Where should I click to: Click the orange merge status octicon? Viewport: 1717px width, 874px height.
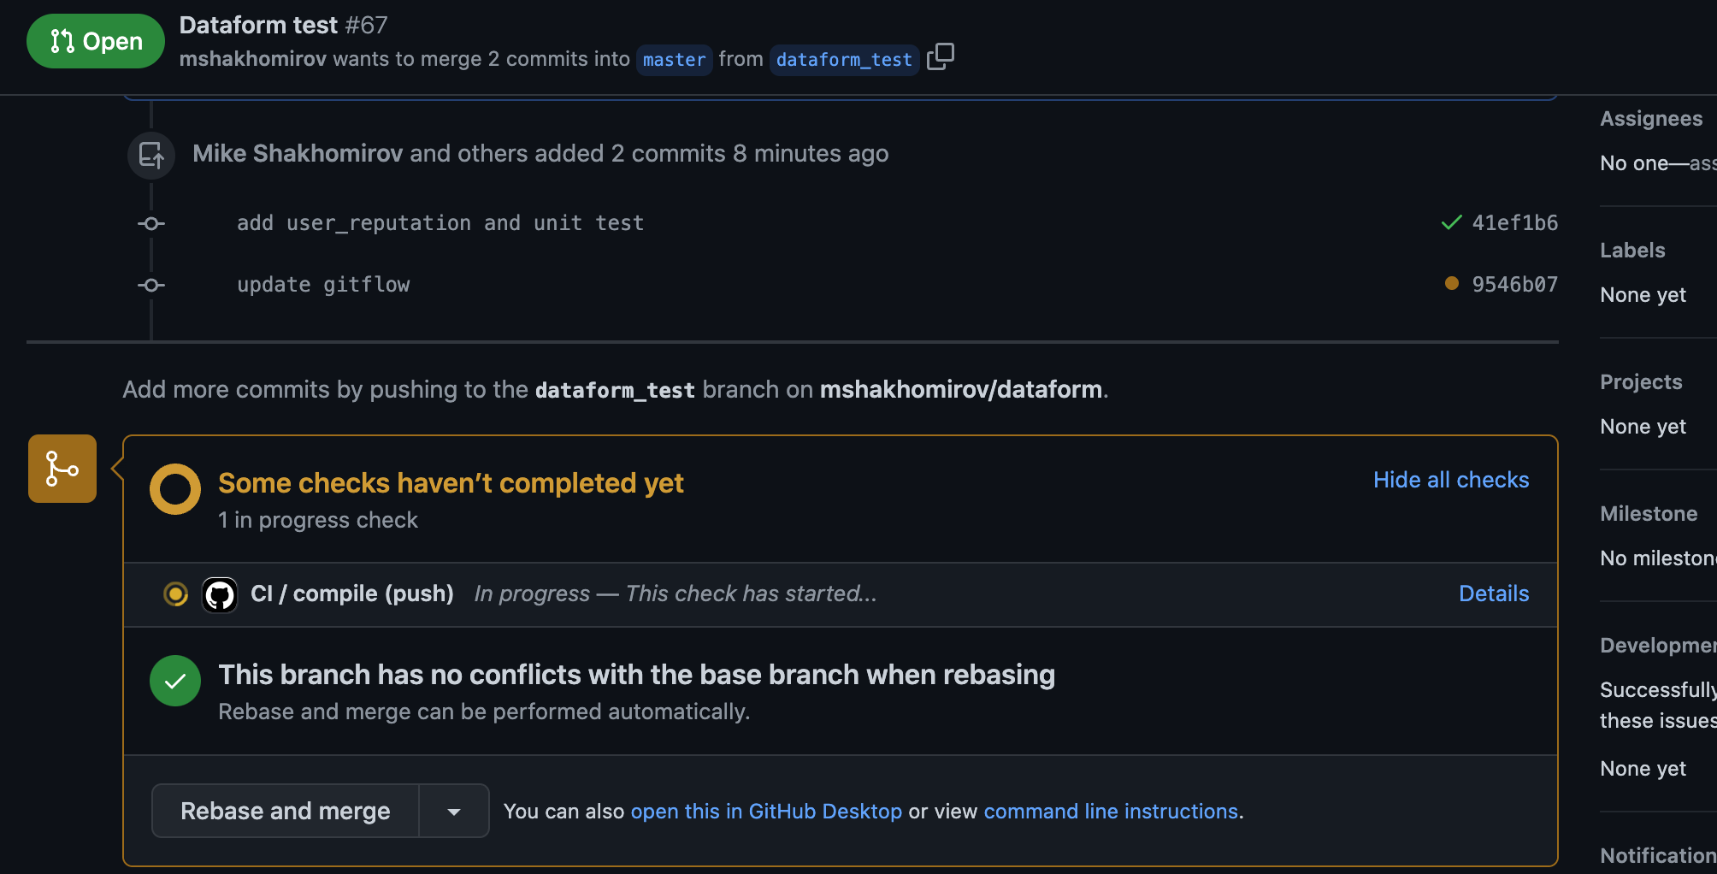pos(62,468)
